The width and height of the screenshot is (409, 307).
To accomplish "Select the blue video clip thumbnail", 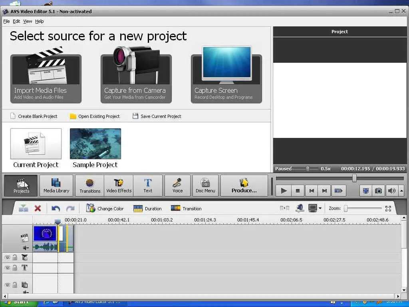I will pos(45,233).
